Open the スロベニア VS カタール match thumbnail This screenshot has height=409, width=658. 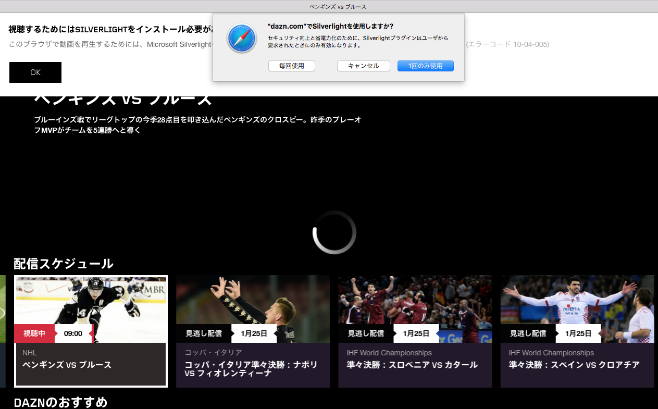point(415,309)
